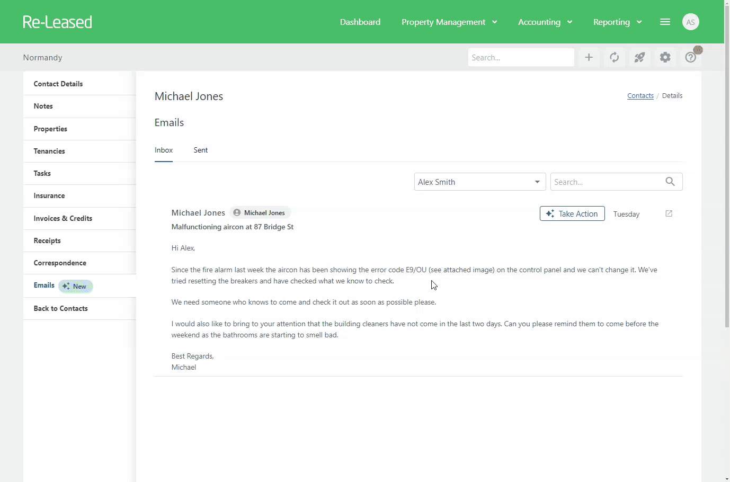
Task: Click the plus add-new icon
Action: [x=589, y=57]
